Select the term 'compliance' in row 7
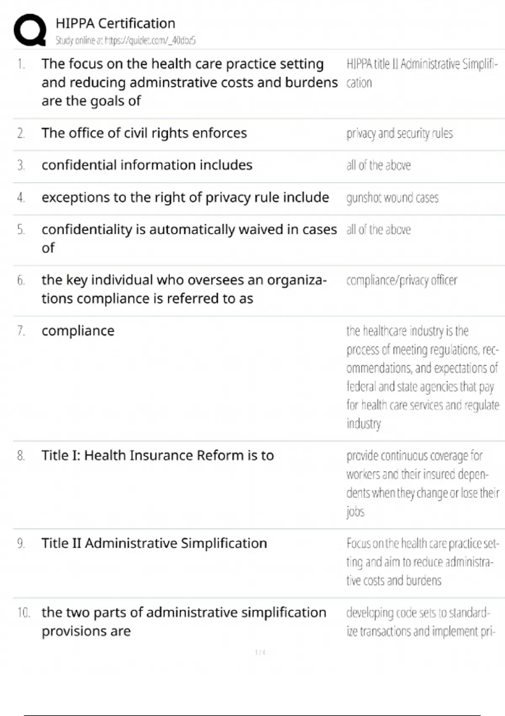Image resolution: width=505 pixels, height=716 pixels. (78, 331)
